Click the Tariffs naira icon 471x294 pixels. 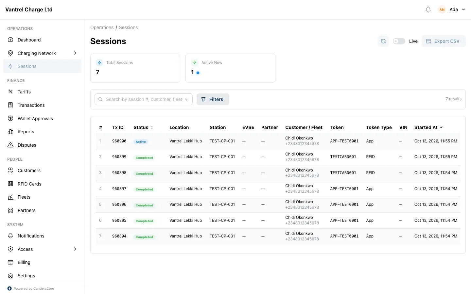[x=10, y=92]
